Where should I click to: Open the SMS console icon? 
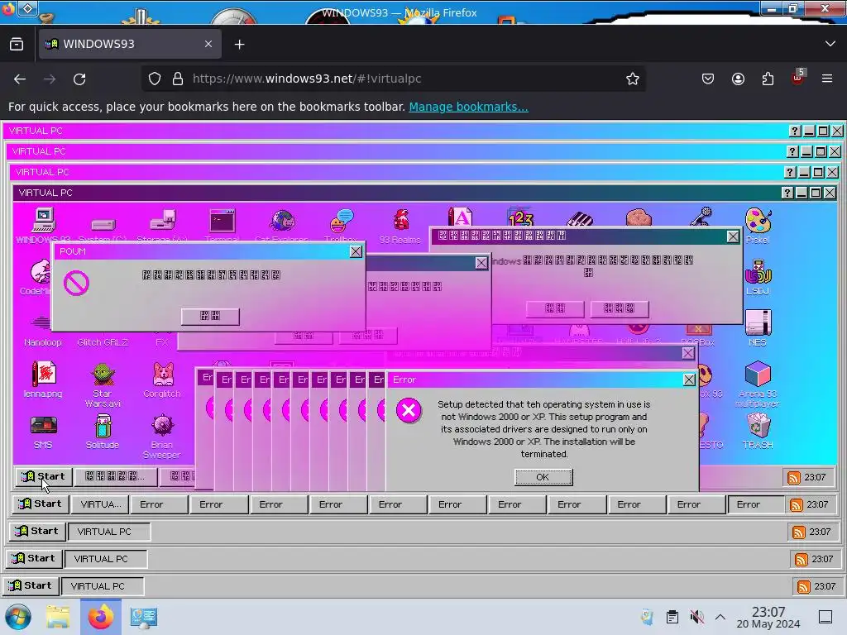point(43,432)
